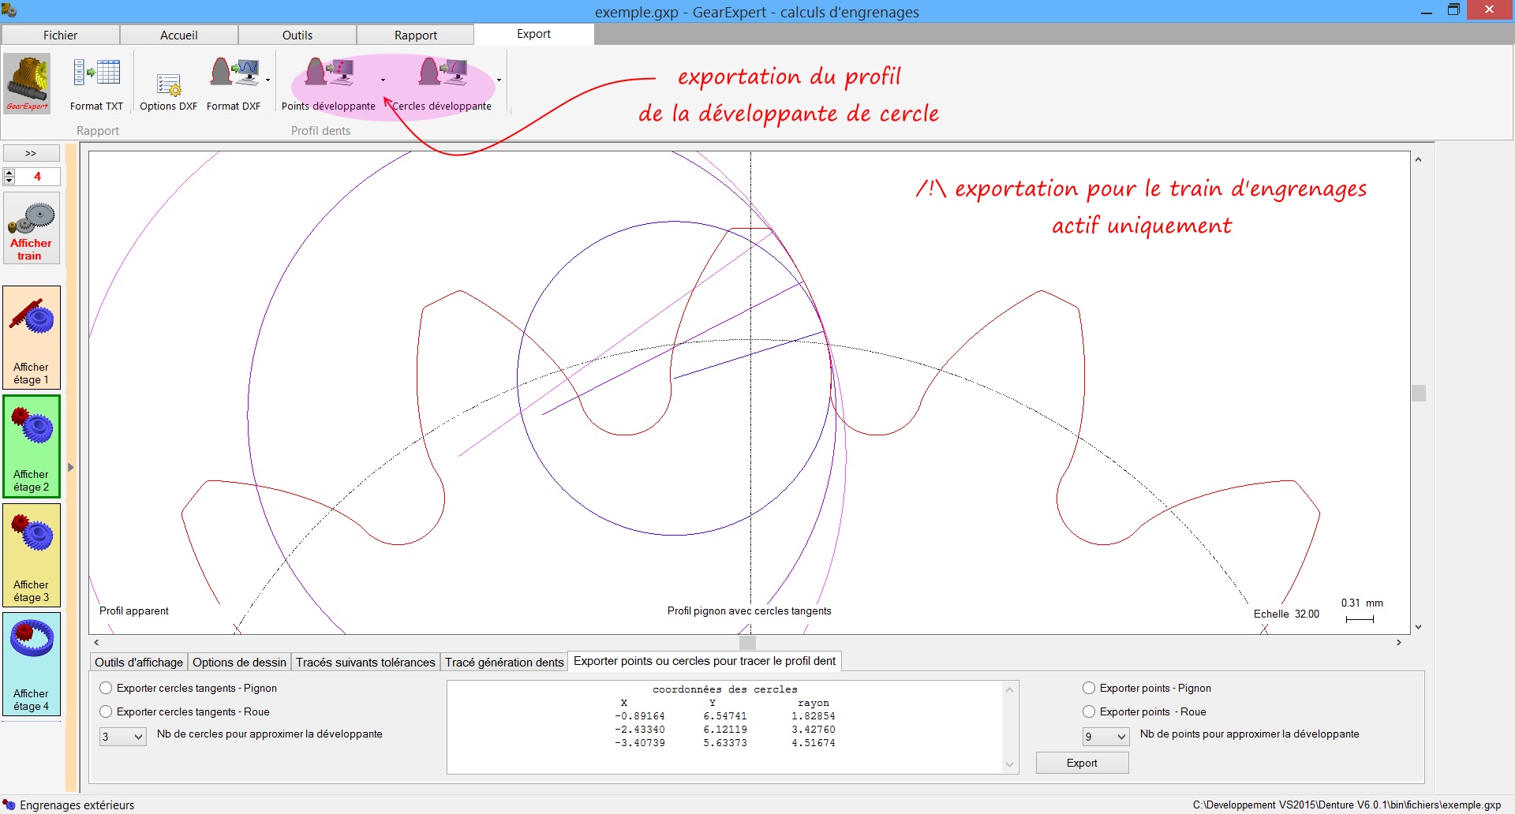Switch to the Outils ribbon tab
Image resolution: width=1515 pixels, height=814 pixels.
click(x=297, y=35)
